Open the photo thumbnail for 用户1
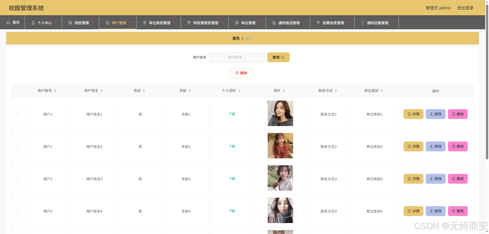The image size is (489, 234). (x=280, y=113)
